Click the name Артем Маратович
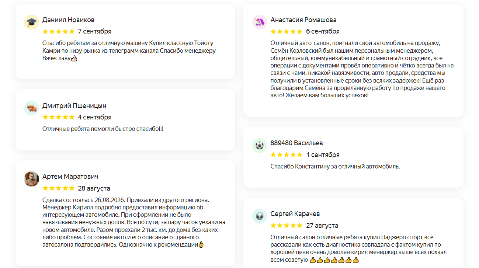Viewport: 479px width, 268px height. pyautogui.click(x=70, y=177)
